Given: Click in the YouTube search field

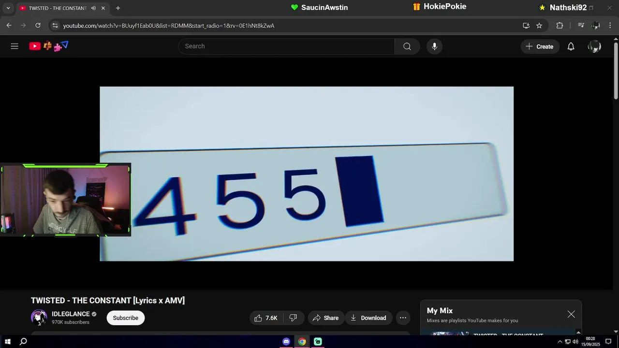Looking at the screenshot, I should click(x=286, y=46).
